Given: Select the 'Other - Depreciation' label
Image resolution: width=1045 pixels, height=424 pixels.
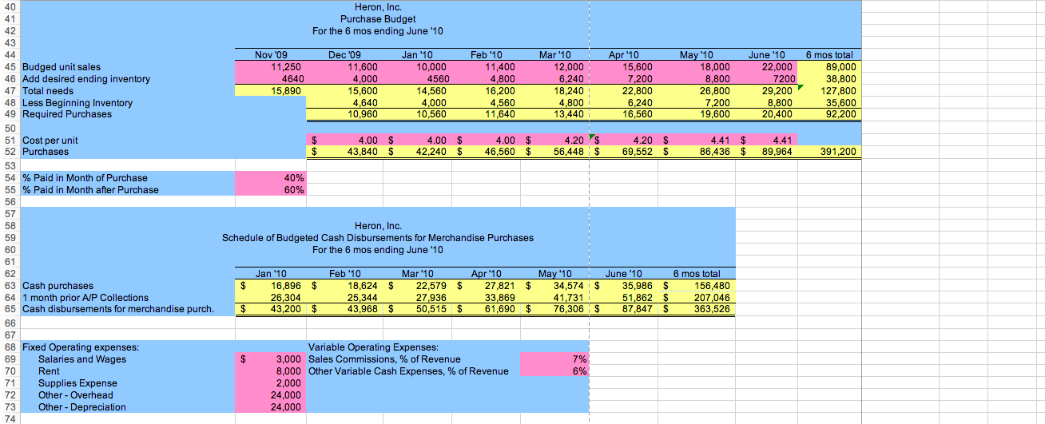Looking at the screenshot, I should point(82,406).
